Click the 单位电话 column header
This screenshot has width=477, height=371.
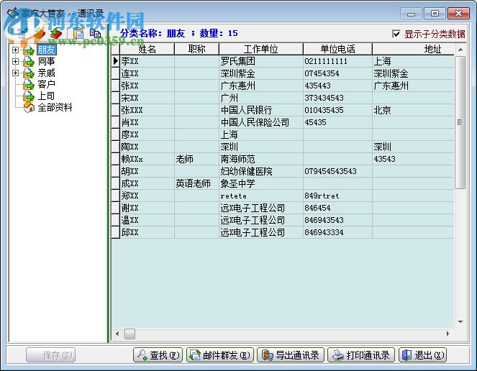tap(337, 49)
